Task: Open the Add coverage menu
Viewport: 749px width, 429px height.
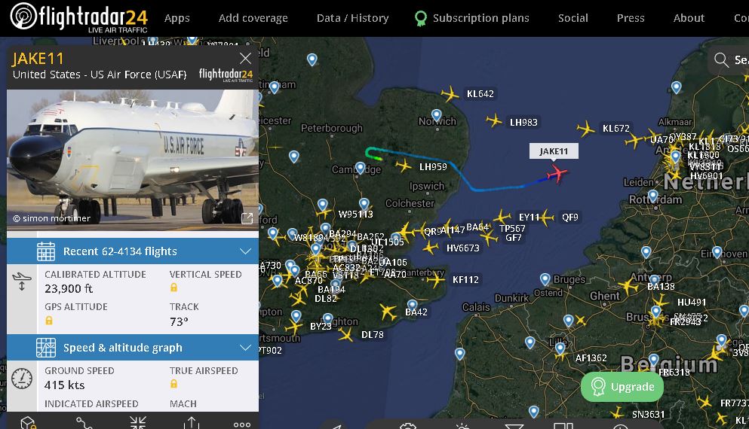Action: (x=253, y=18)
